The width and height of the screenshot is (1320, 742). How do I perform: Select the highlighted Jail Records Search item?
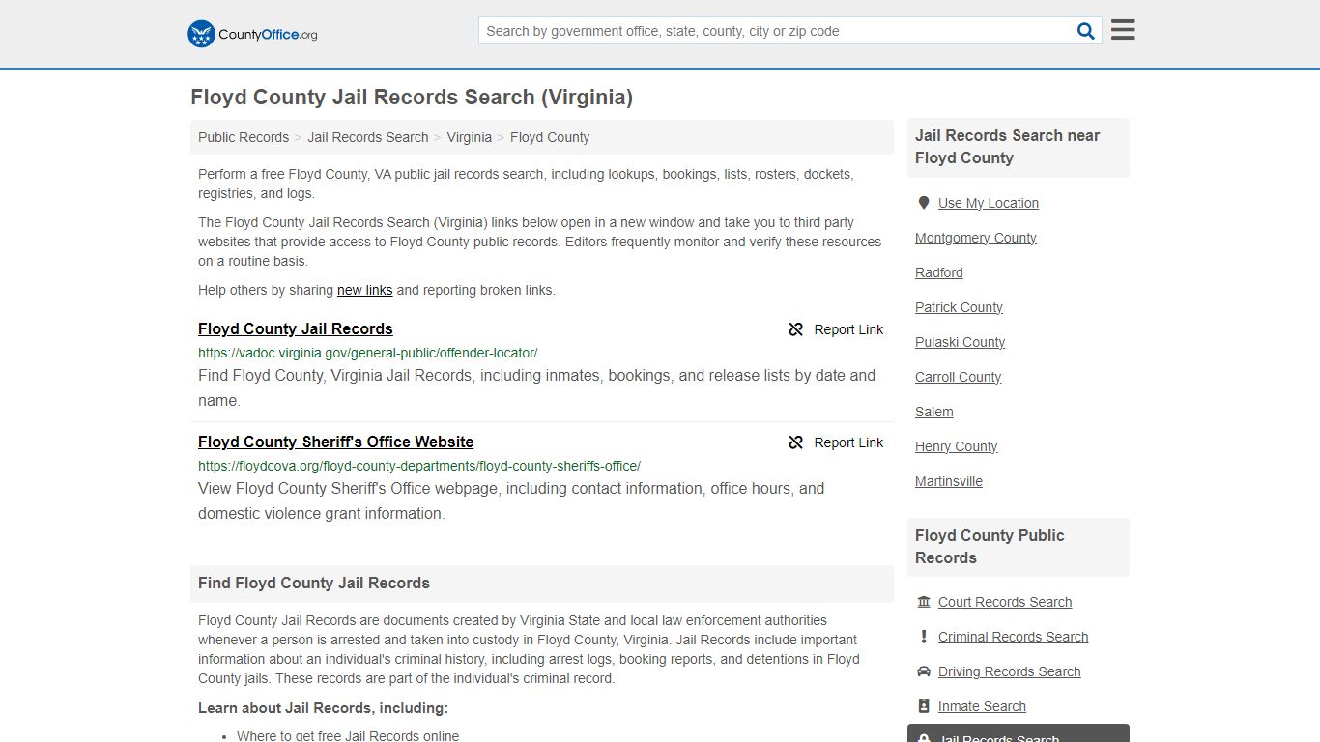[x=1019, y=733]
